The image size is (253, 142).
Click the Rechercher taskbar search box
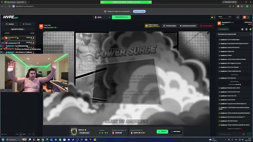tap(16, 140)
